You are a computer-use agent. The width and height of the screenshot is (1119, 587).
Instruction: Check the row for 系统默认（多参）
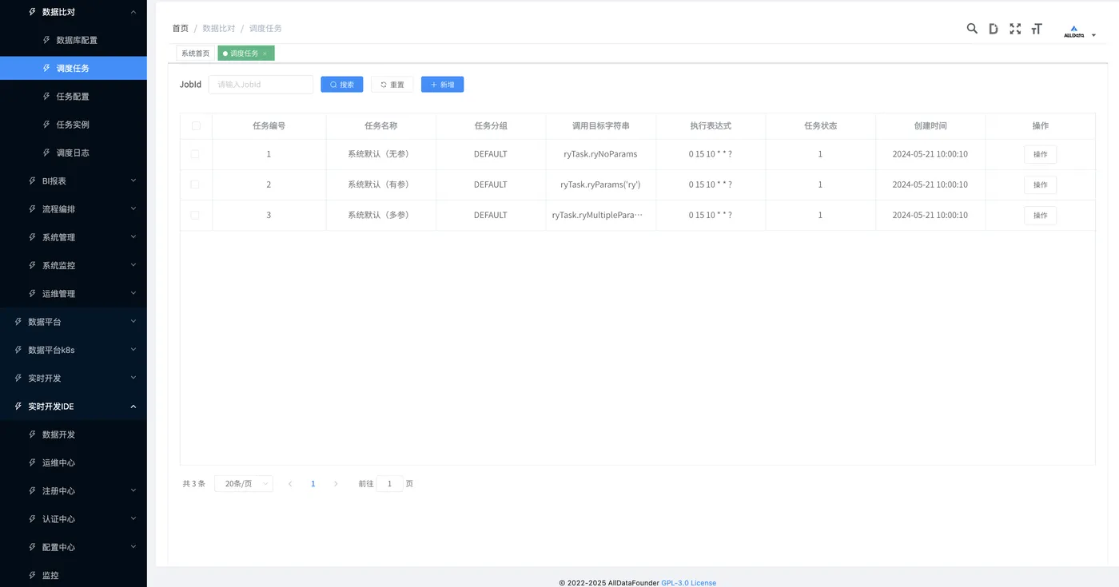[195, 215]
